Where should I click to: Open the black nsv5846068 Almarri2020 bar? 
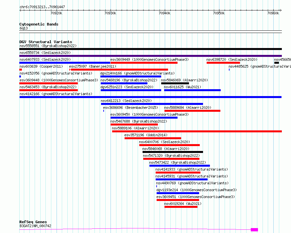point(173,152)
